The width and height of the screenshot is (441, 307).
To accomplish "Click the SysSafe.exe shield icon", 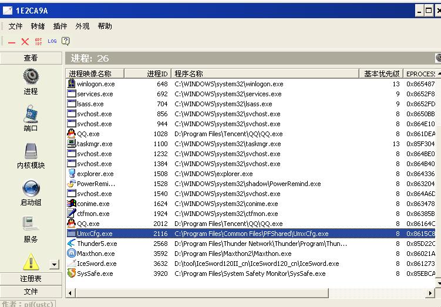I will click(72, 274).
